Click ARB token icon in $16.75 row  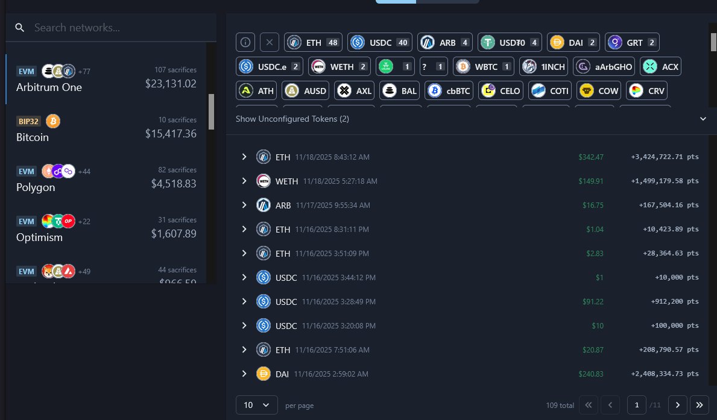coord(264,205)
